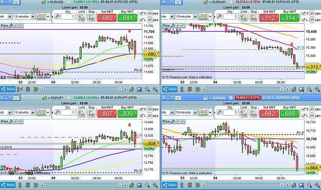The height and width of the screenshot is (190, 321).
Task: Click info icon next to EURNZD title
Action: [231, 98]
